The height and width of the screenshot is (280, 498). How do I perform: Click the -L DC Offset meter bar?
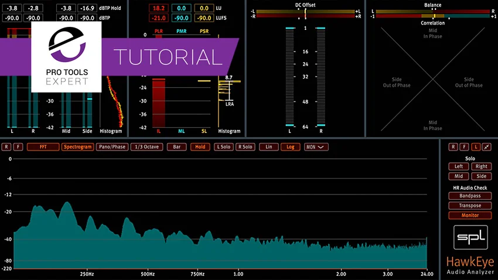pyautogui.click(x=305, y=12)
